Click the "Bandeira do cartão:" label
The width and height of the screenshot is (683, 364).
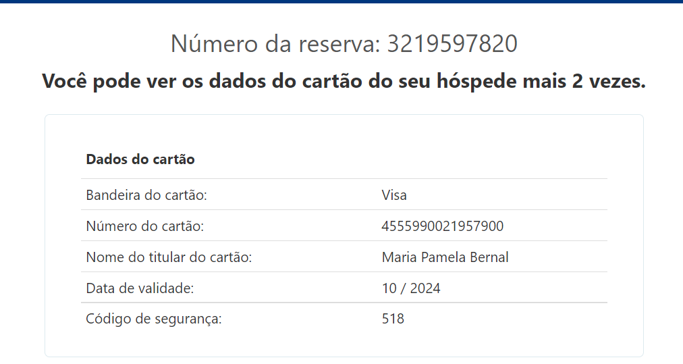146,195
